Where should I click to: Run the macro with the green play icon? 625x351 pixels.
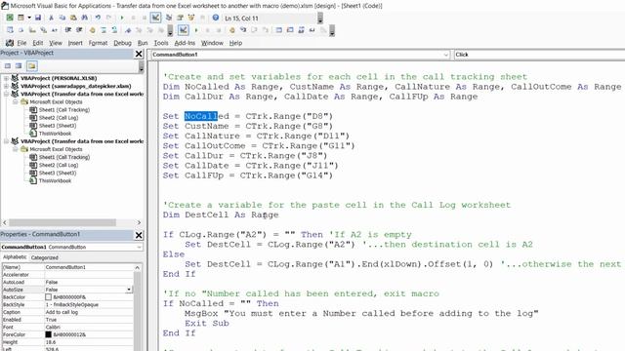[x=121, y=18]
